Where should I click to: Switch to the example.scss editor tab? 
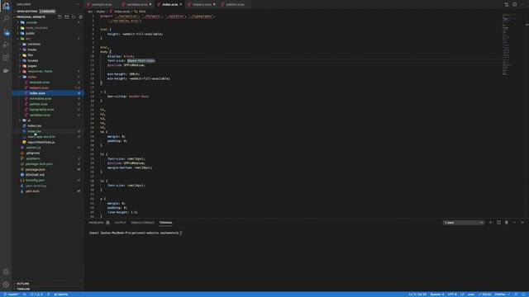[101, 4]
